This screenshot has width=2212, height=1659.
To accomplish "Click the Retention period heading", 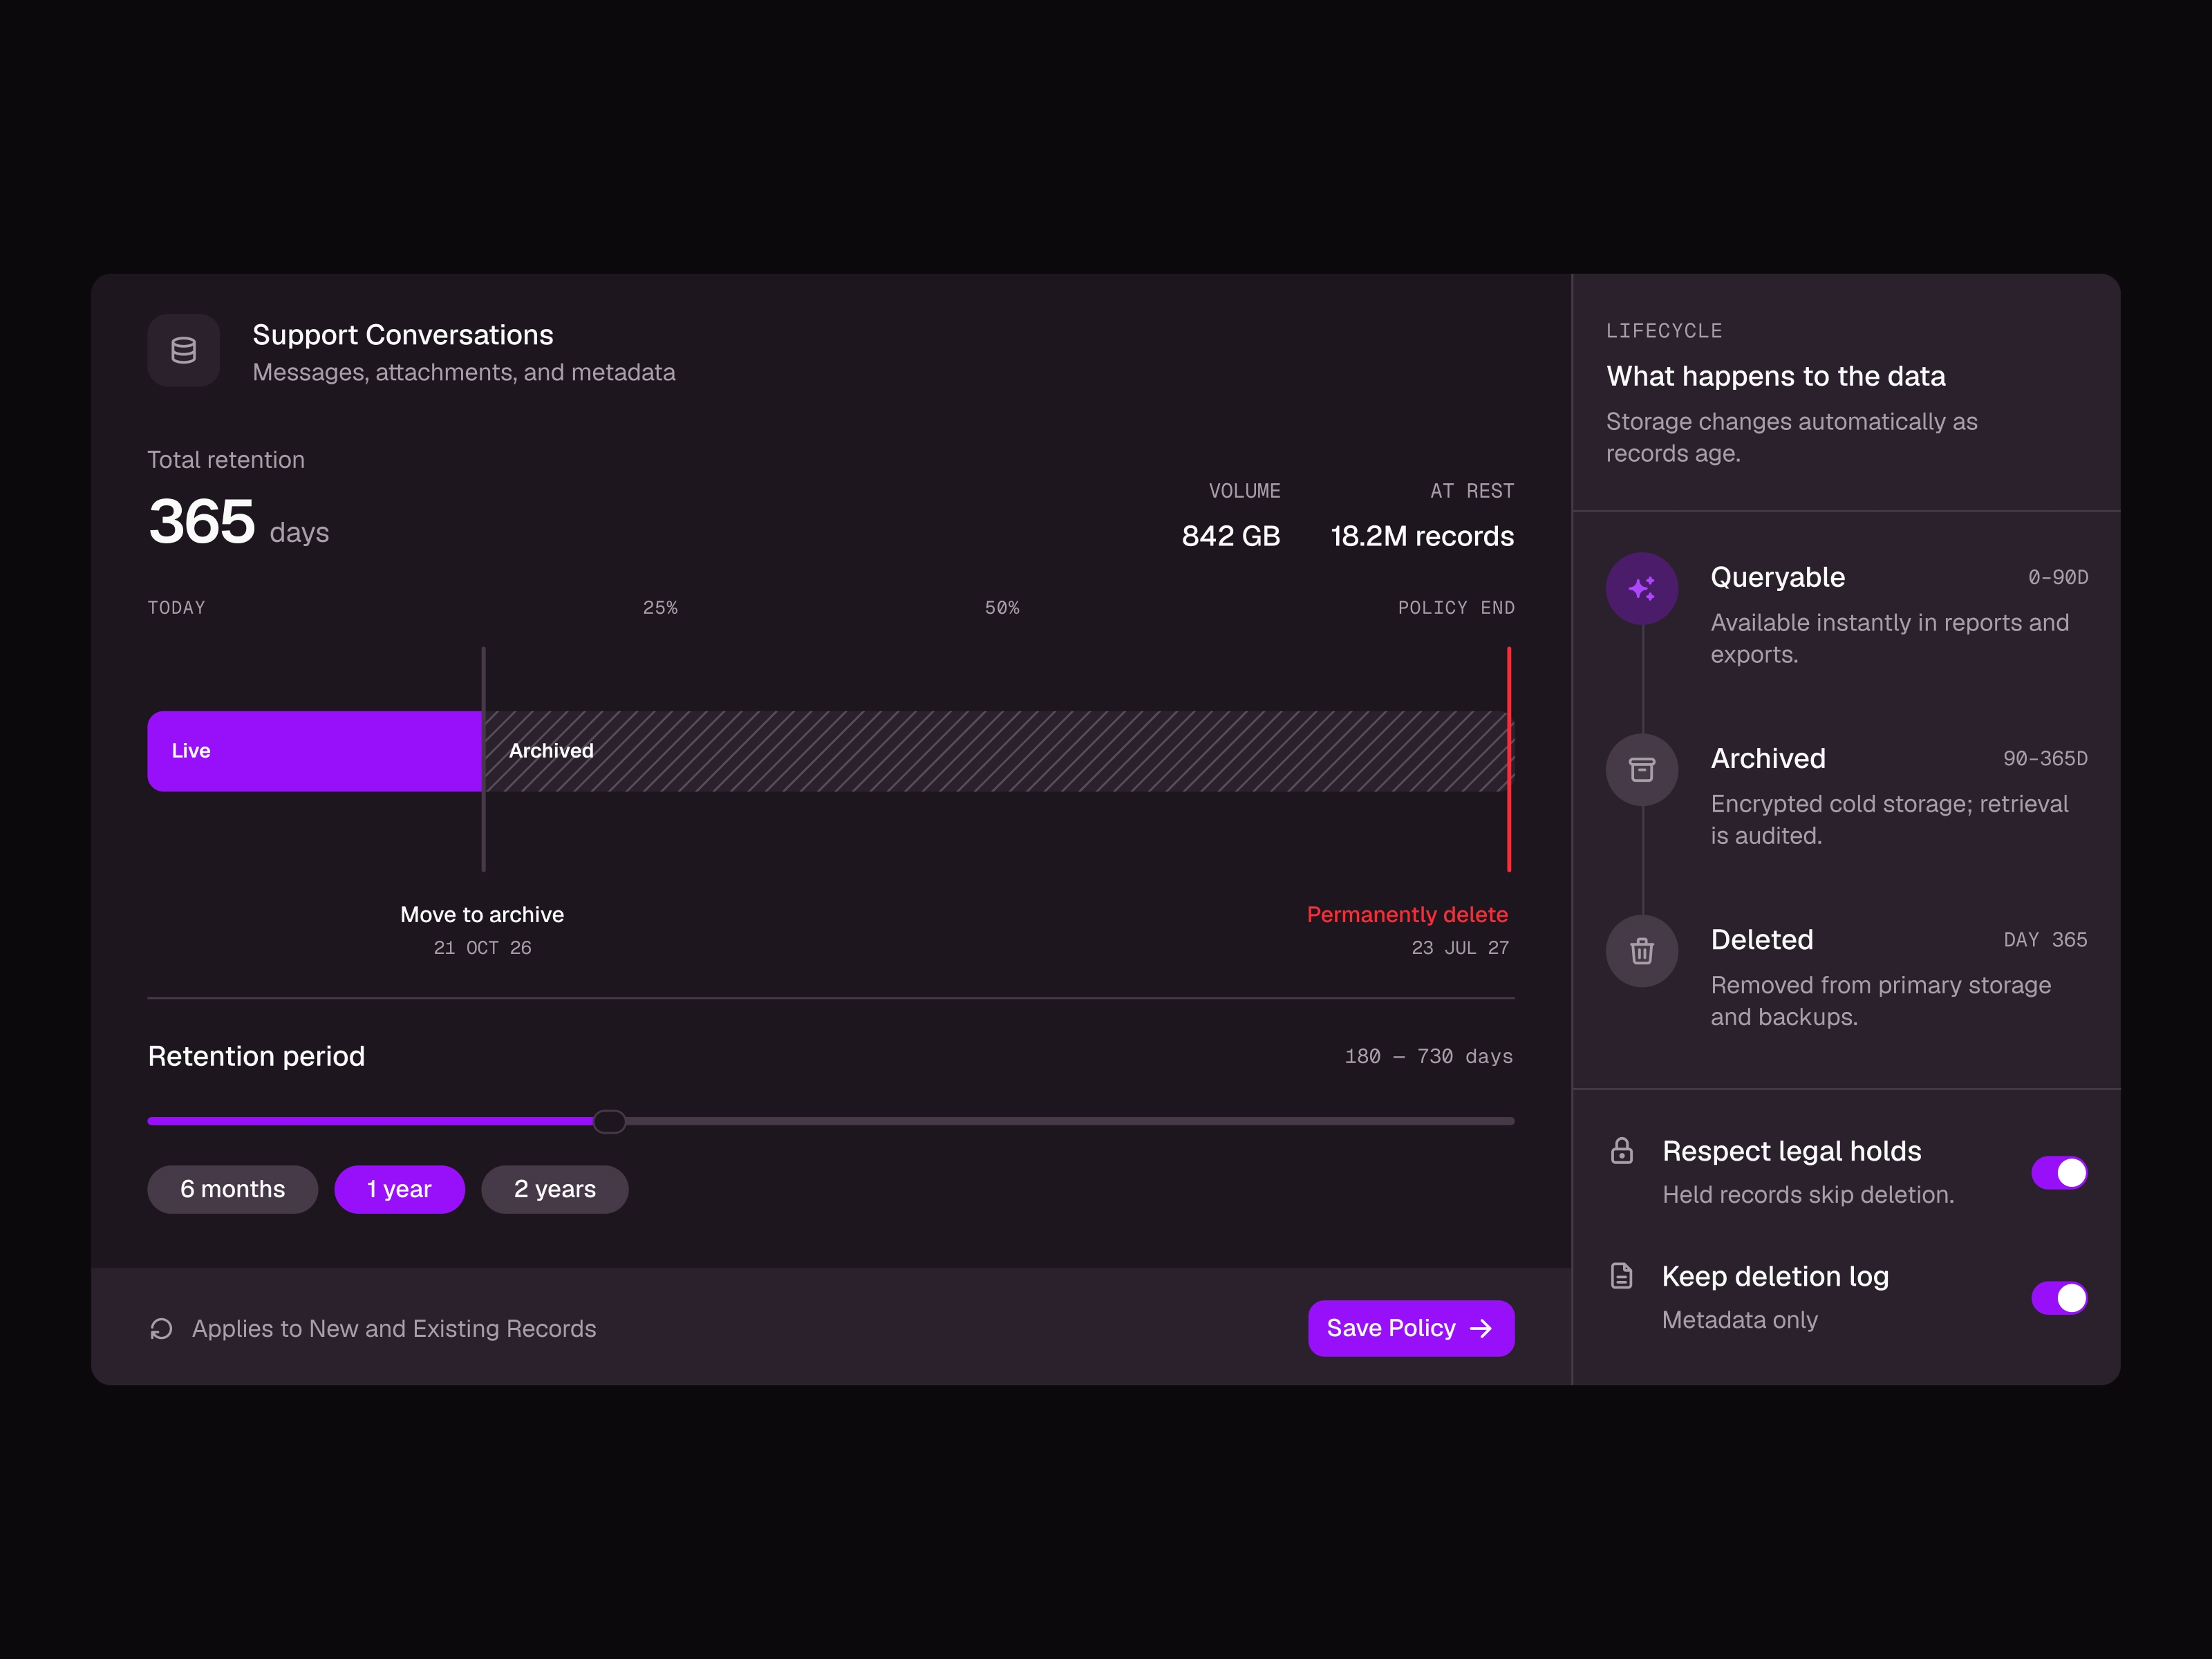I will [256, 1056].
